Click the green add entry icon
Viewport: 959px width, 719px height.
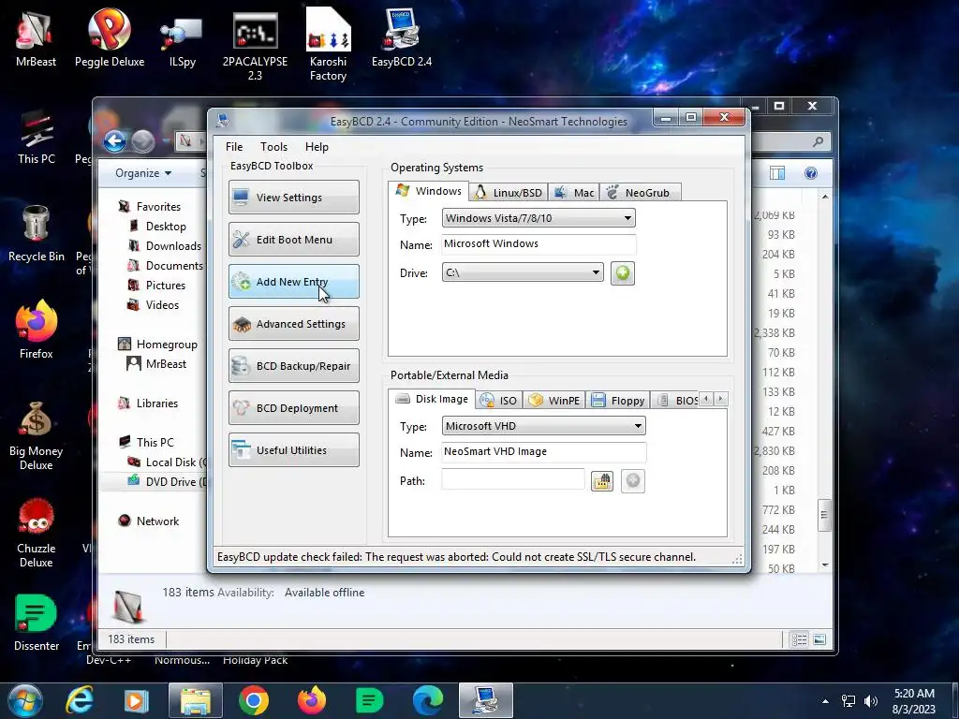coord(623,272)
